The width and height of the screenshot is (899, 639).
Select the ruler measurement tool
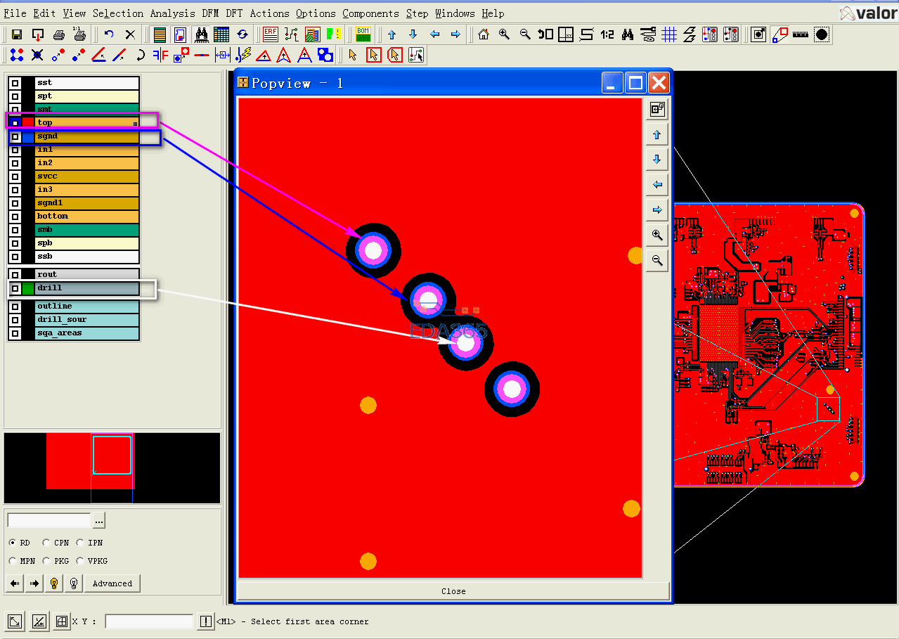pyautogui.click(x=800, y=34)
